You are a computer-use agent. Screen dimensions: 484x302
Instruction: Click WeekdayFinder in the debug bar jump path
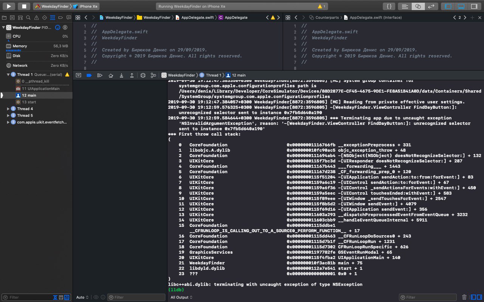(x=178, y=75)
